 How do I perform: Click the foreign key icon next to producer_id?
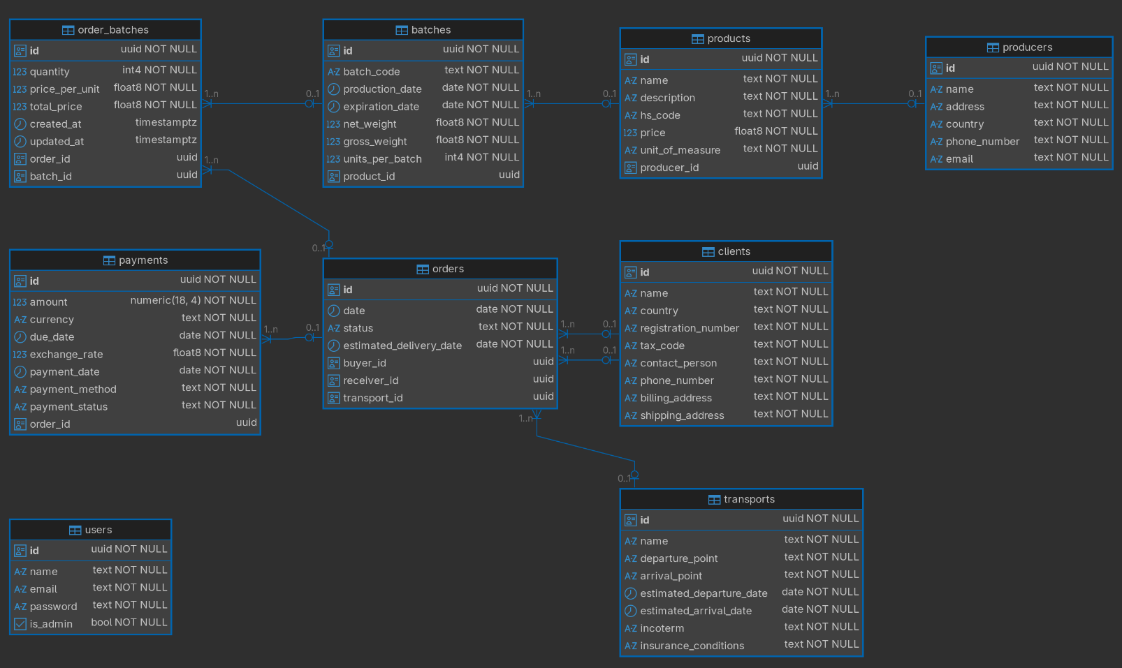coord(630,168)
